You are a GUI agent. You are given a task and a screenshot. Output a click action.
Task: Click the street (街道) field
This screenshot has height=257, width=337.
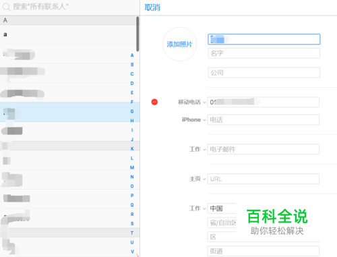[x=264, y=251]
